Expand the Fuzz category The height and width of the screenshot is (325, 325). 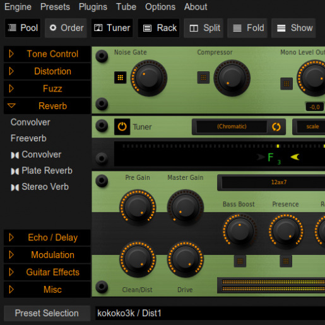47,88
